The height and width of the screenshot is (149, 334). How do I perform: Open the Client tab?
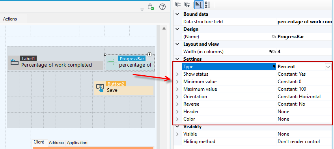point(39,142)
